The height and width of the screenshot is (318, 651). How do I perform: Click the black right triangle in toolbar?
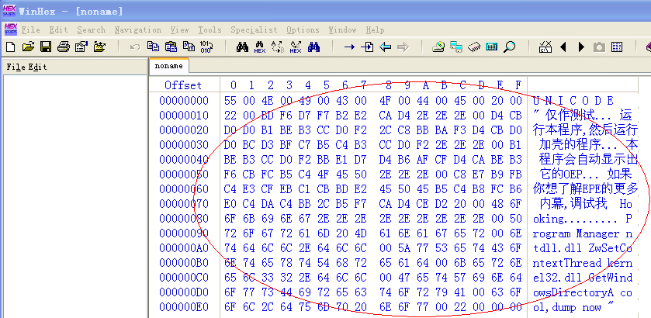(581, 47)
